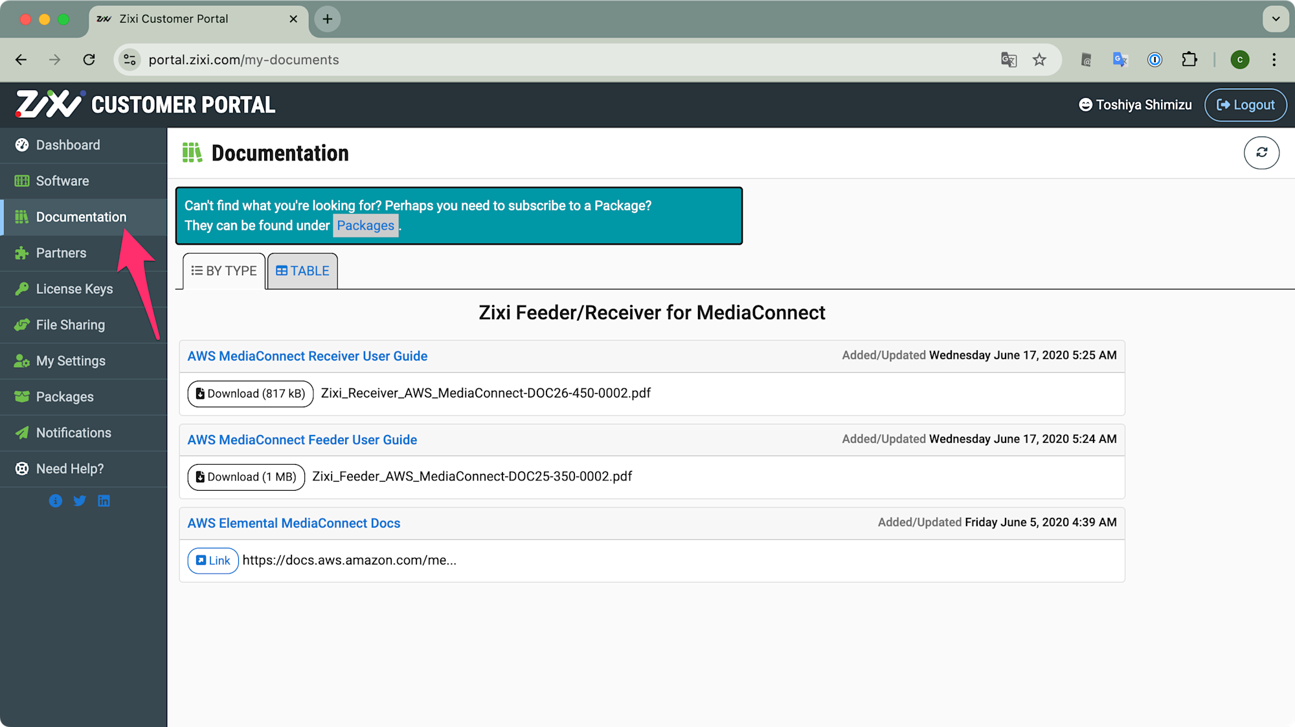Switch to the TABLE tab
This screenshot has height=727, width=1295.
(x=302, y=271)
